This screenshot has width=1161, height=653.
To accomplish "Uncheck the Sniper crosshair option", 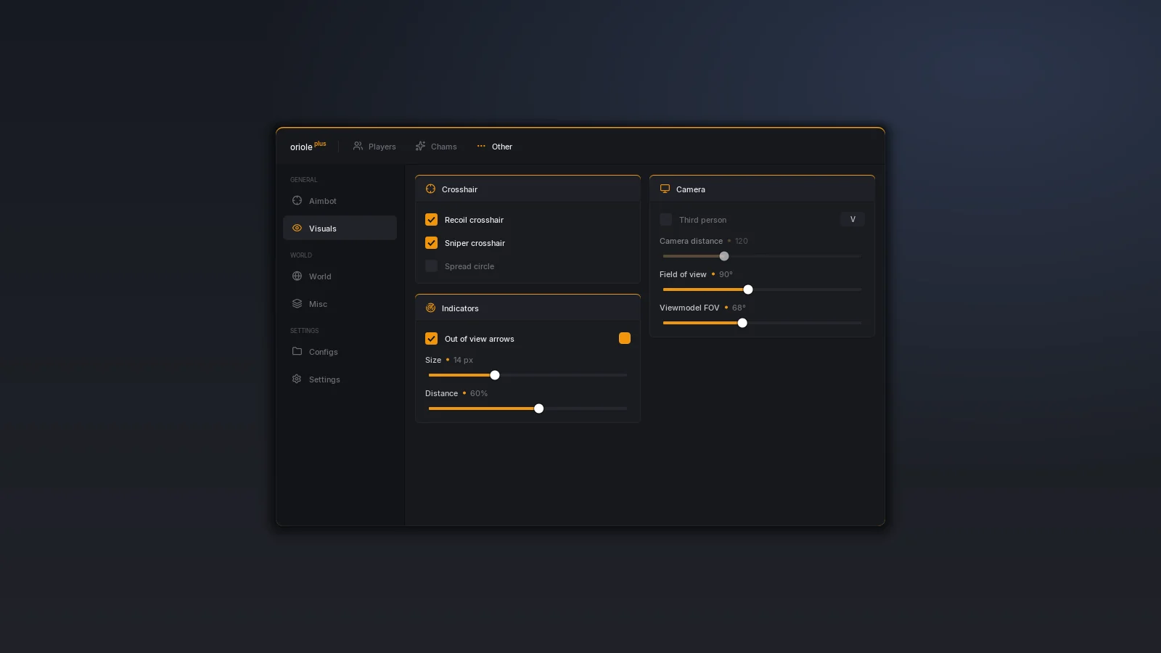I will pyautogui.click(x=431, y=242).
